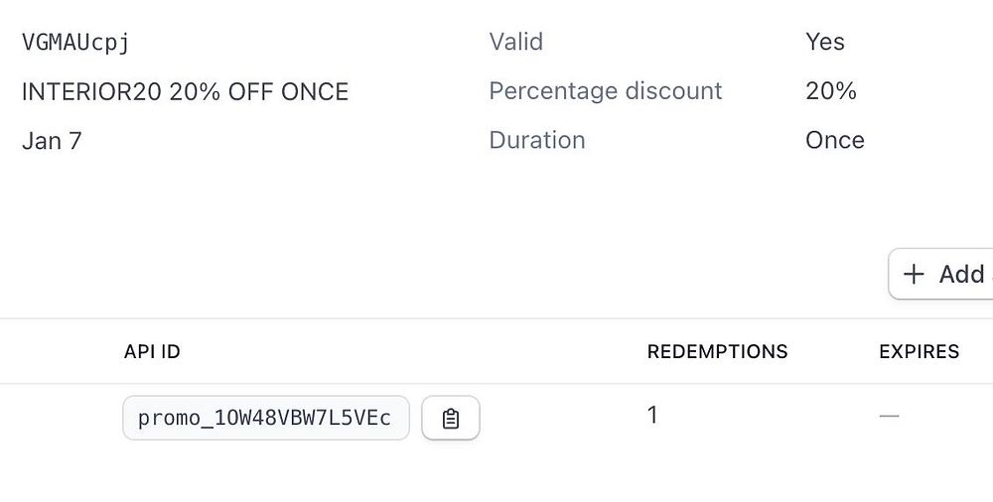Click the API ID column header

tap(152, 352)
